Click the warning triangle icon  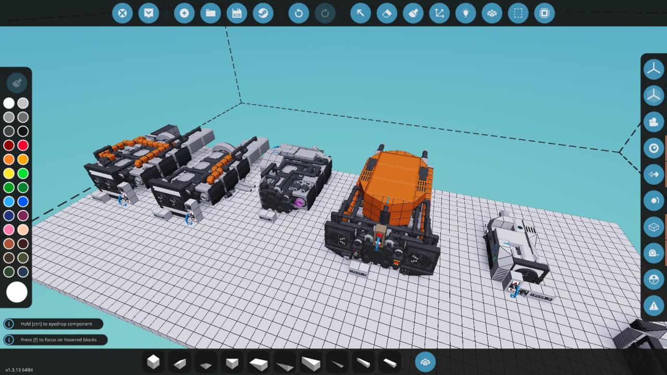(x=653, y=306)
